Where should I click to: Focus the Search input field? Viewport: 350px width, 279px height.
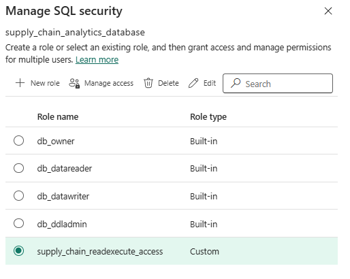point(278,84)
